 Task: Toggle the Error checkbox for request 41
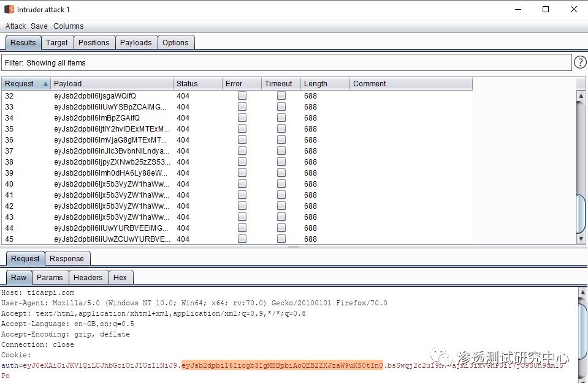click(242, 195)
